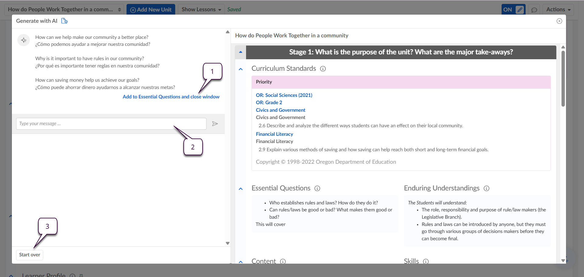Click info icon beside Essential Questions
Viewport: 584px width, 277px height.
(317, 188)
